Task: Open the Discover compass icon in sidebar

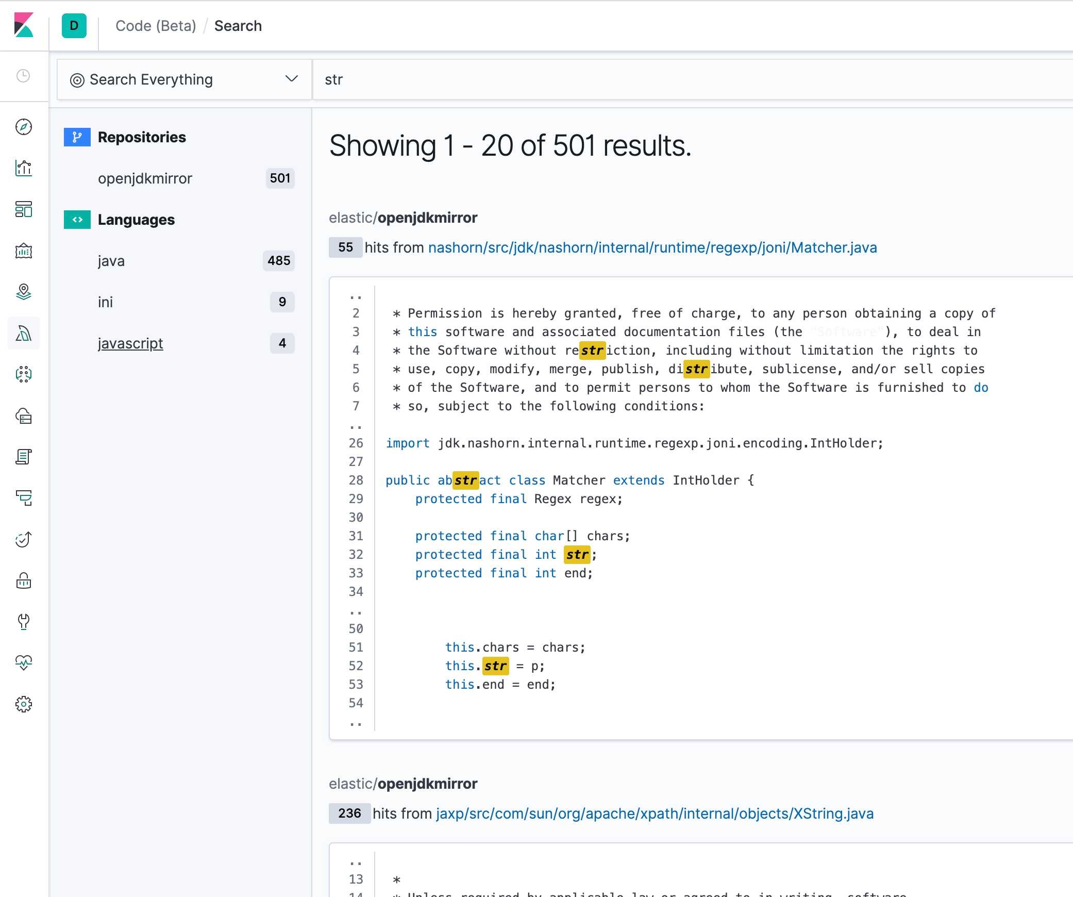Action: coord(24,127)
